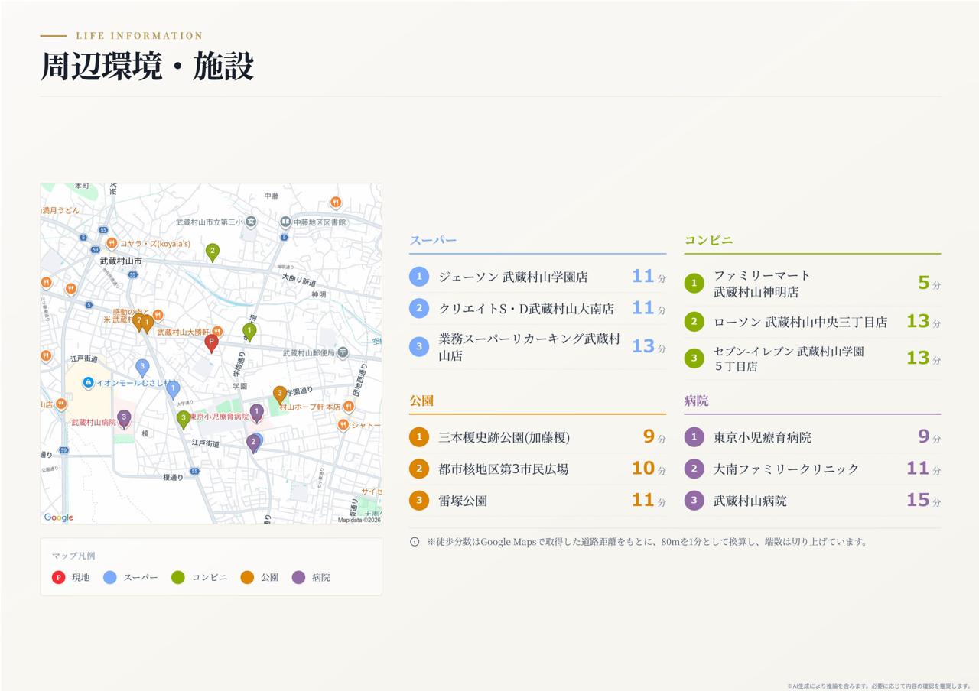Click the イオンモールむさし村山 shopping icon on map
The height and width of the screenshot is (691, 979).
(x=89, y=382)
